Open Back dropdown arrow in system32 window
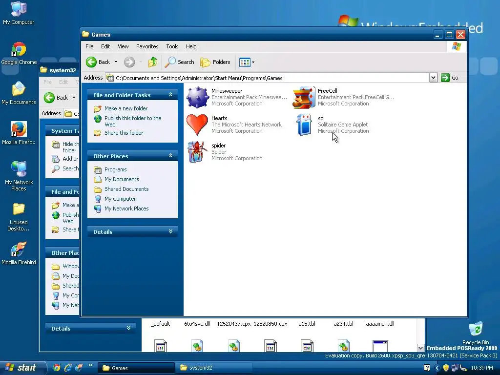 coord(74,98)
